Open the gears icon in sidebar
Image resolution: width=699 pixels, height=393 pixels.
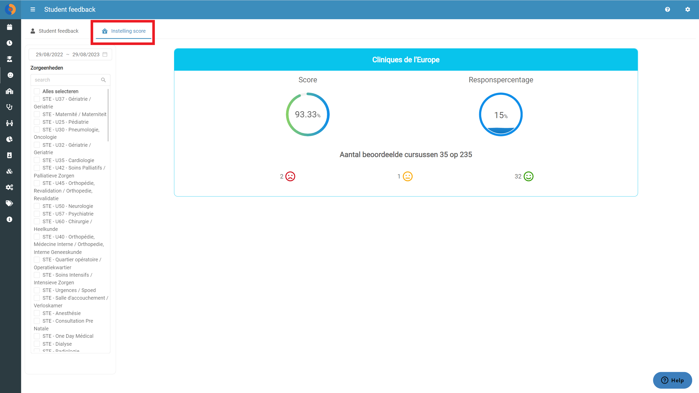(9, 187)
